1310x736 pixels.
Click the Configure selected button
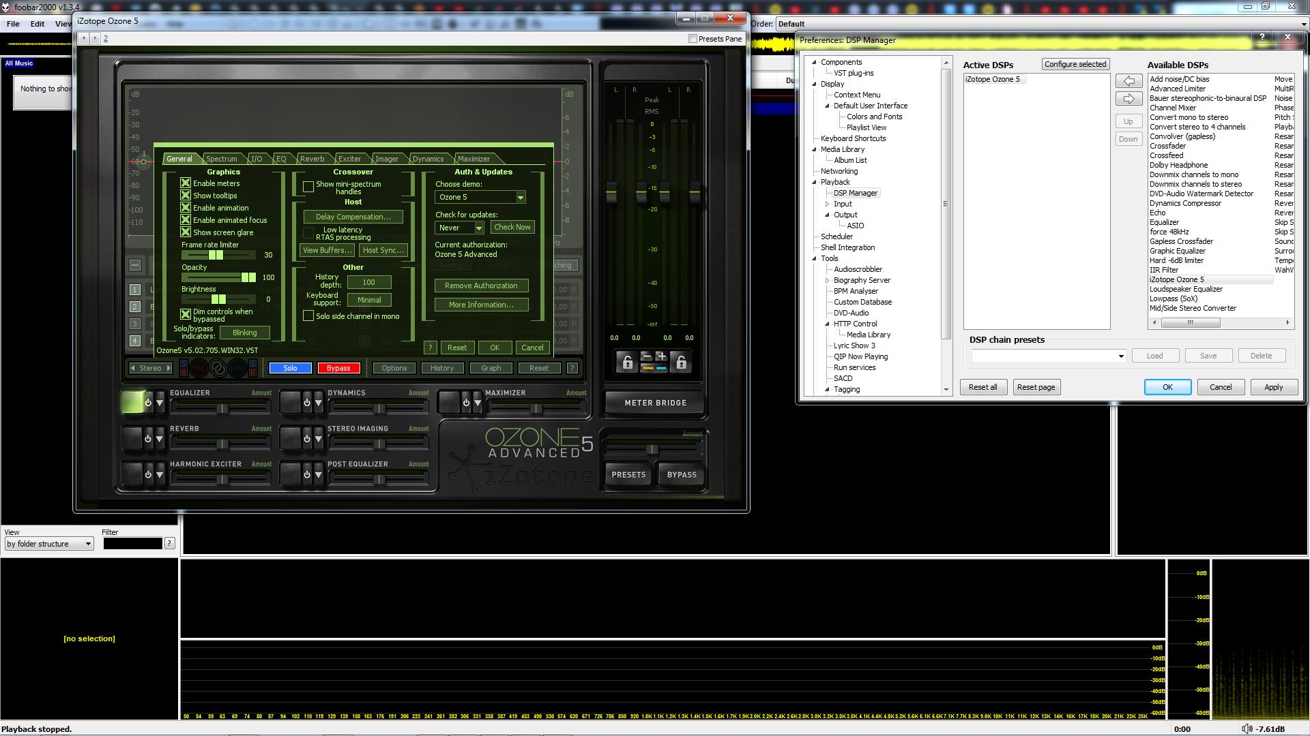(x=1075, y=64)
